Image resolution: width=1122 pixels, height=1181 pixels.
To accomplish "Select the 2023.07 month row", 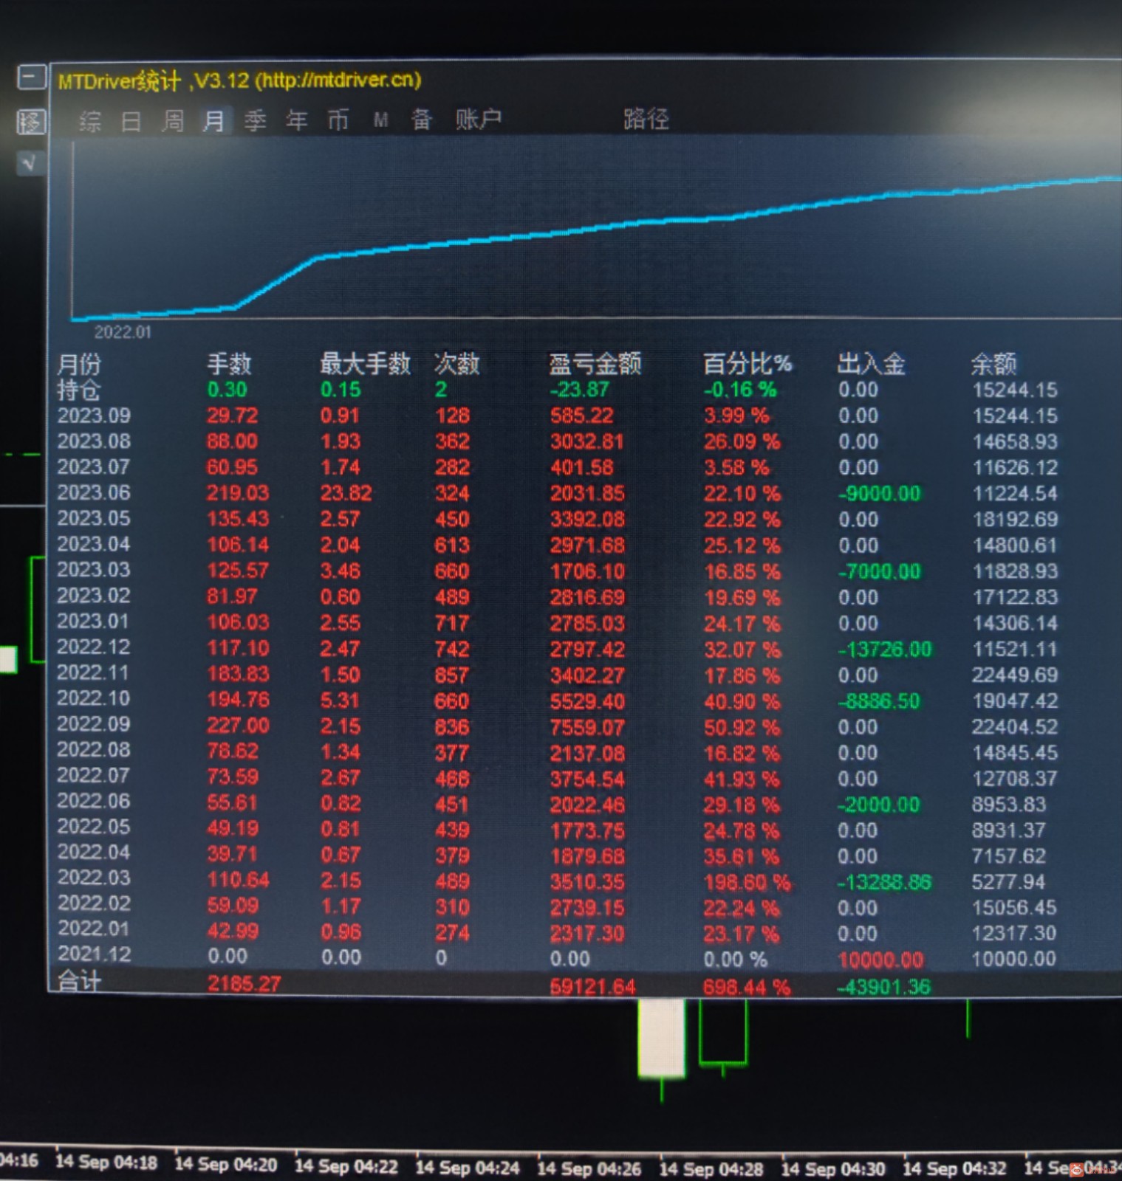I will pyautogui.click(x=558, y=467).
